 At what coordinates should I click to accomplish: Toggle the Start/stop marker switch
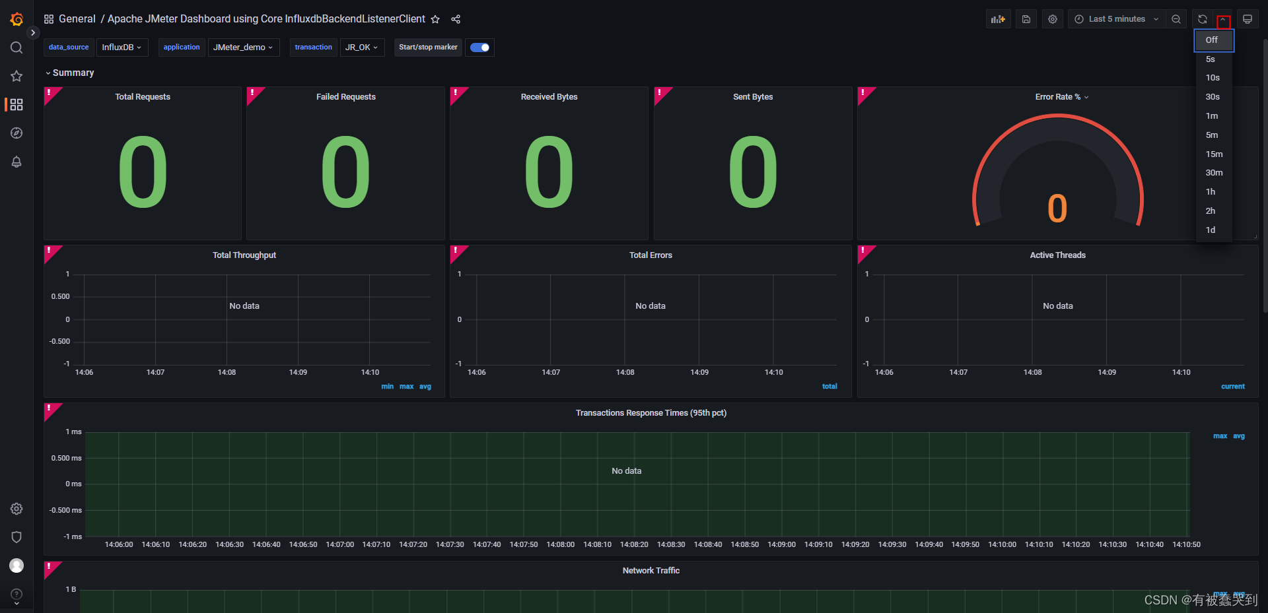tap(480, 48)
